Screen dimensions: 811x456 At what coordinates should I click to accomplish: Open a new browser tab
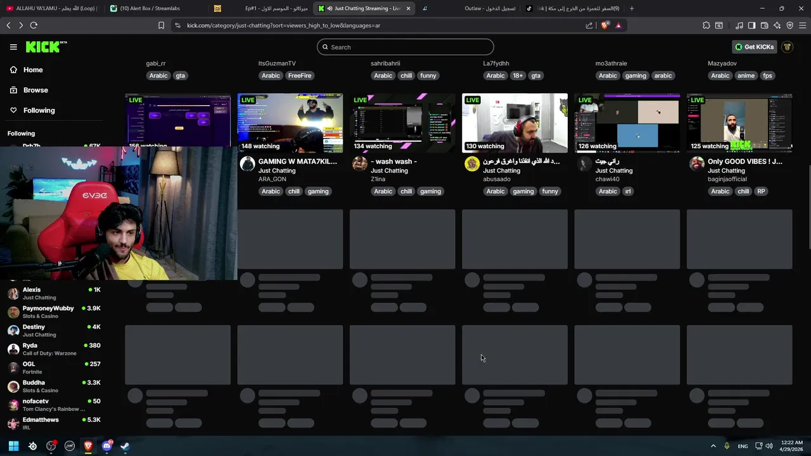632,8
